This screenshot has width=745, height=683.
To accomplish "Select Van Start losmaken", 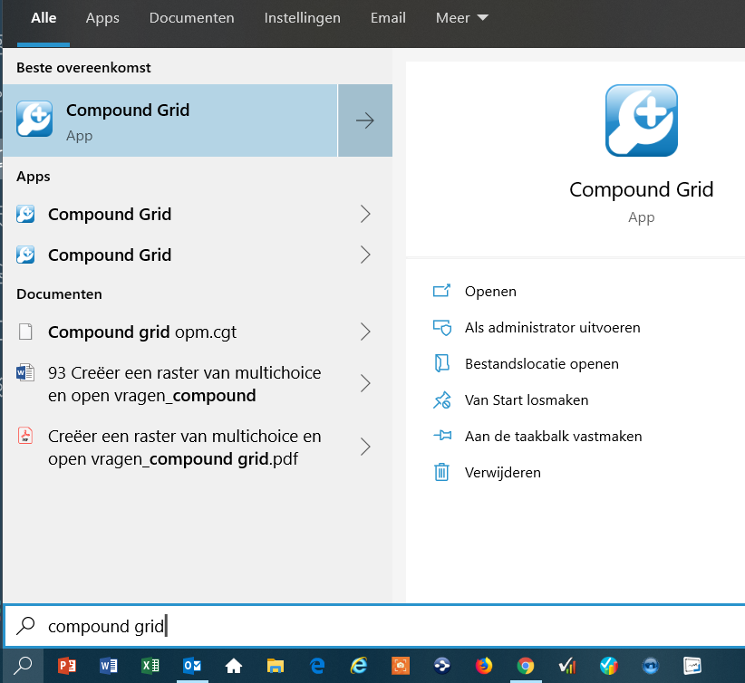I will [527, 399].
